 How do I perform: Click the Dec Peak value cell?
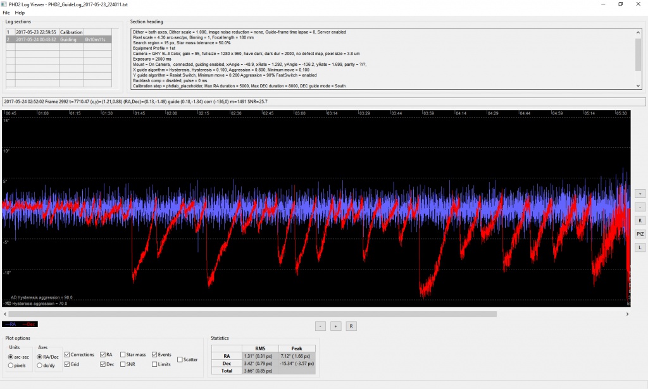click(x=297, y=364)
